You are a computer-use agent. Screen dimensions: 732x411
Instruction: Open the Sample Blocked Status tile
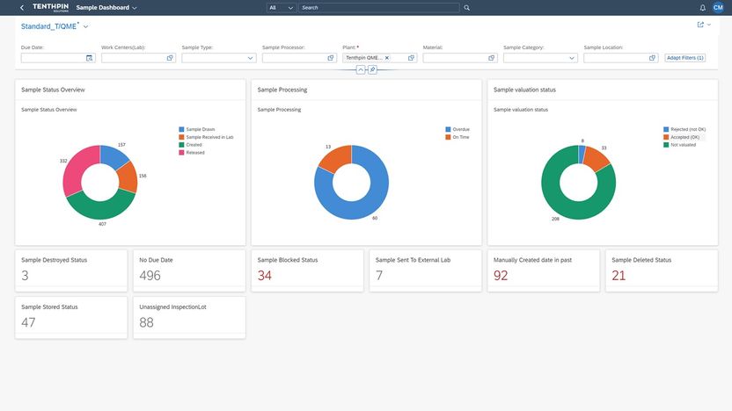point(307,270)
